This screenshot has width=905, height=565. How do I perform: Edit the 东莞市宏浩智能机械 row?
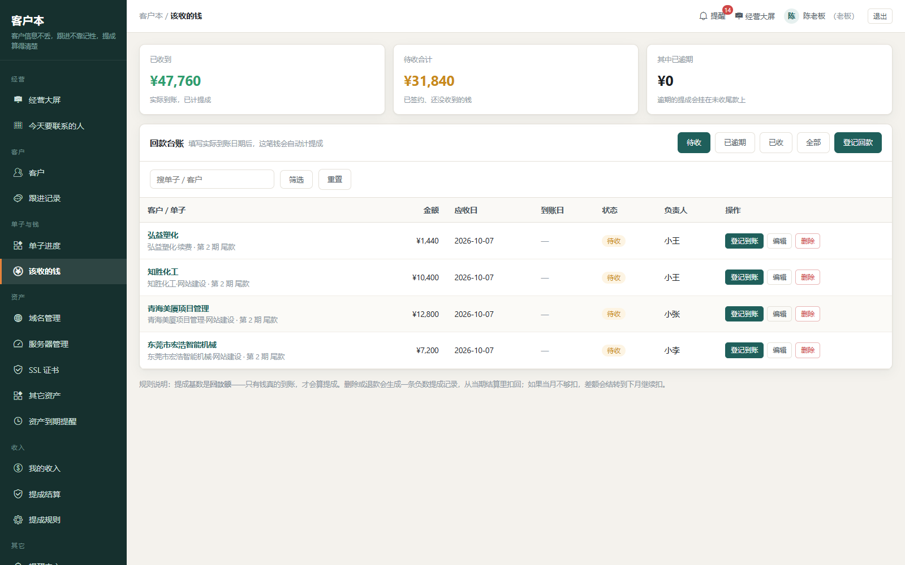pyautogui.click(x=779, y=350)
